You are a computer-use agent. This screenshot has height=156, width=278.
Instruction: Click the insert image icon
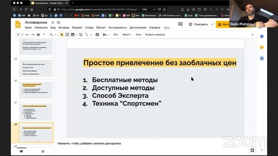point(73,35)
